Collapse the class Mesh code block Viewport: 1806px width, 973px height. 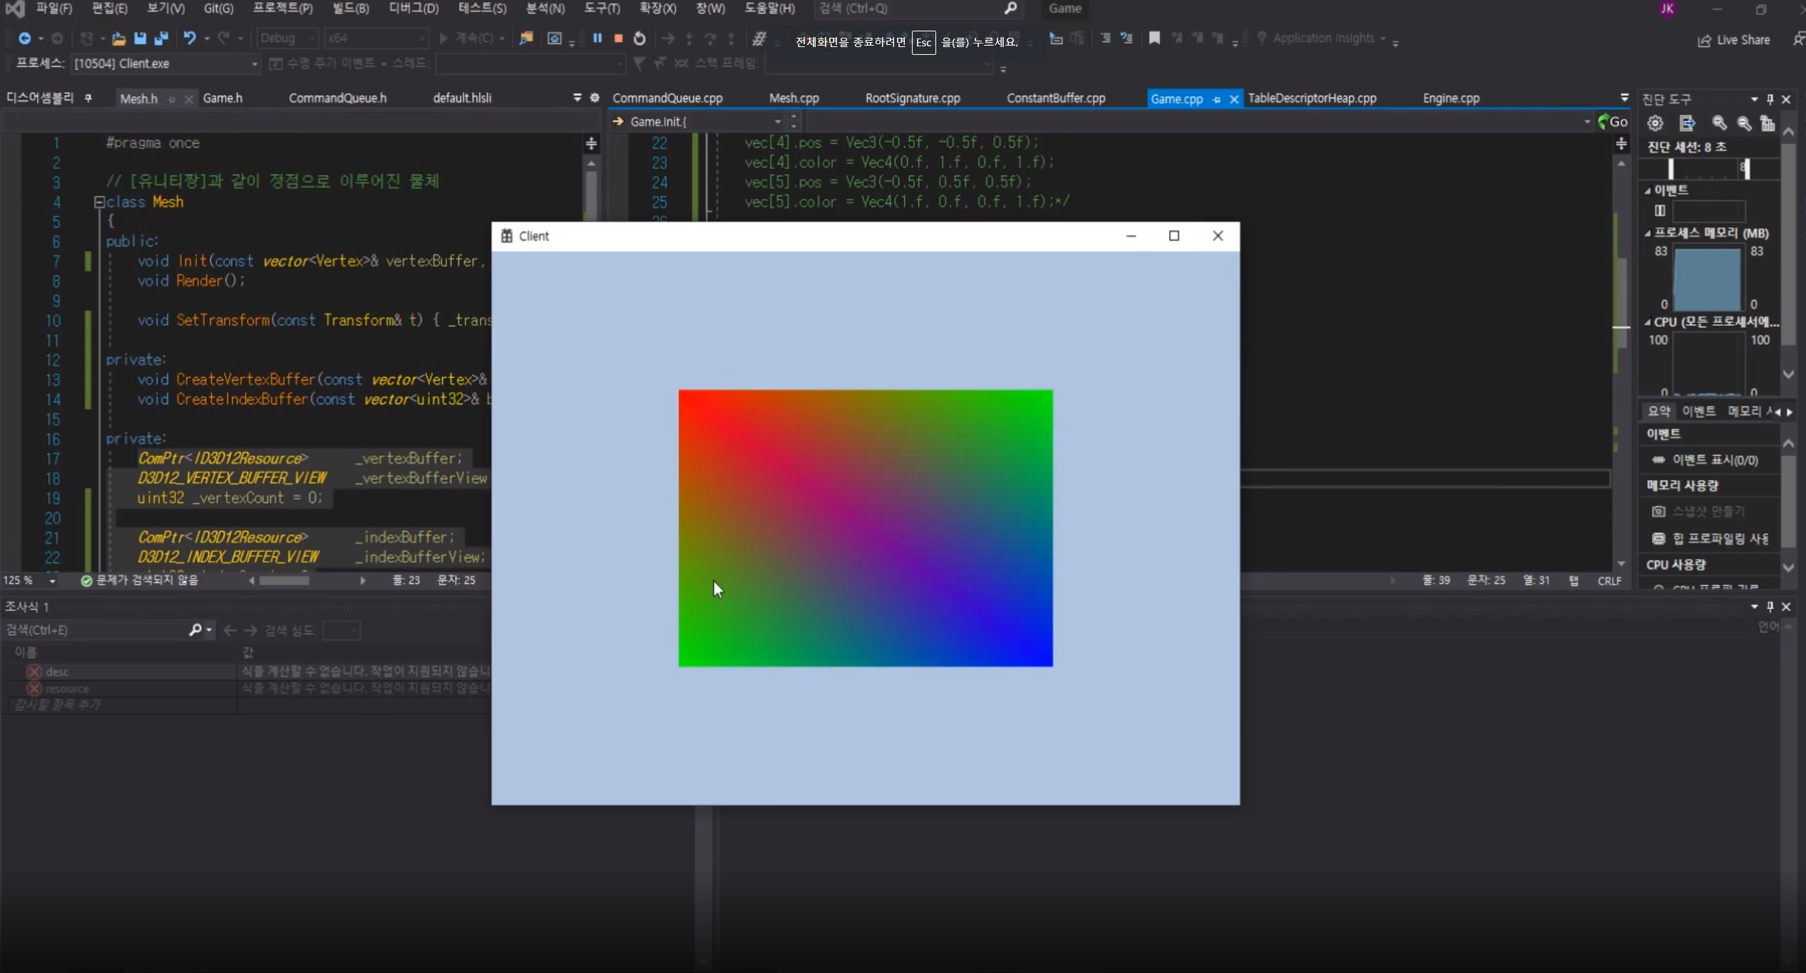(x=100, y=202)
